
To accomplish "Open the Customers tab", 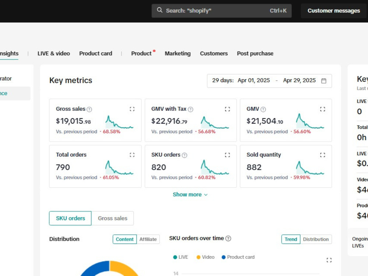I will pos(214,53).
